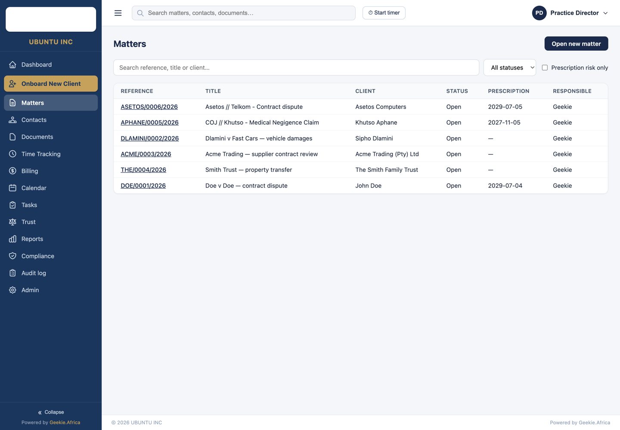Click title Smith Trust — property transfer
This screenshot has height=430, width=620.
(x=248, y=170)
